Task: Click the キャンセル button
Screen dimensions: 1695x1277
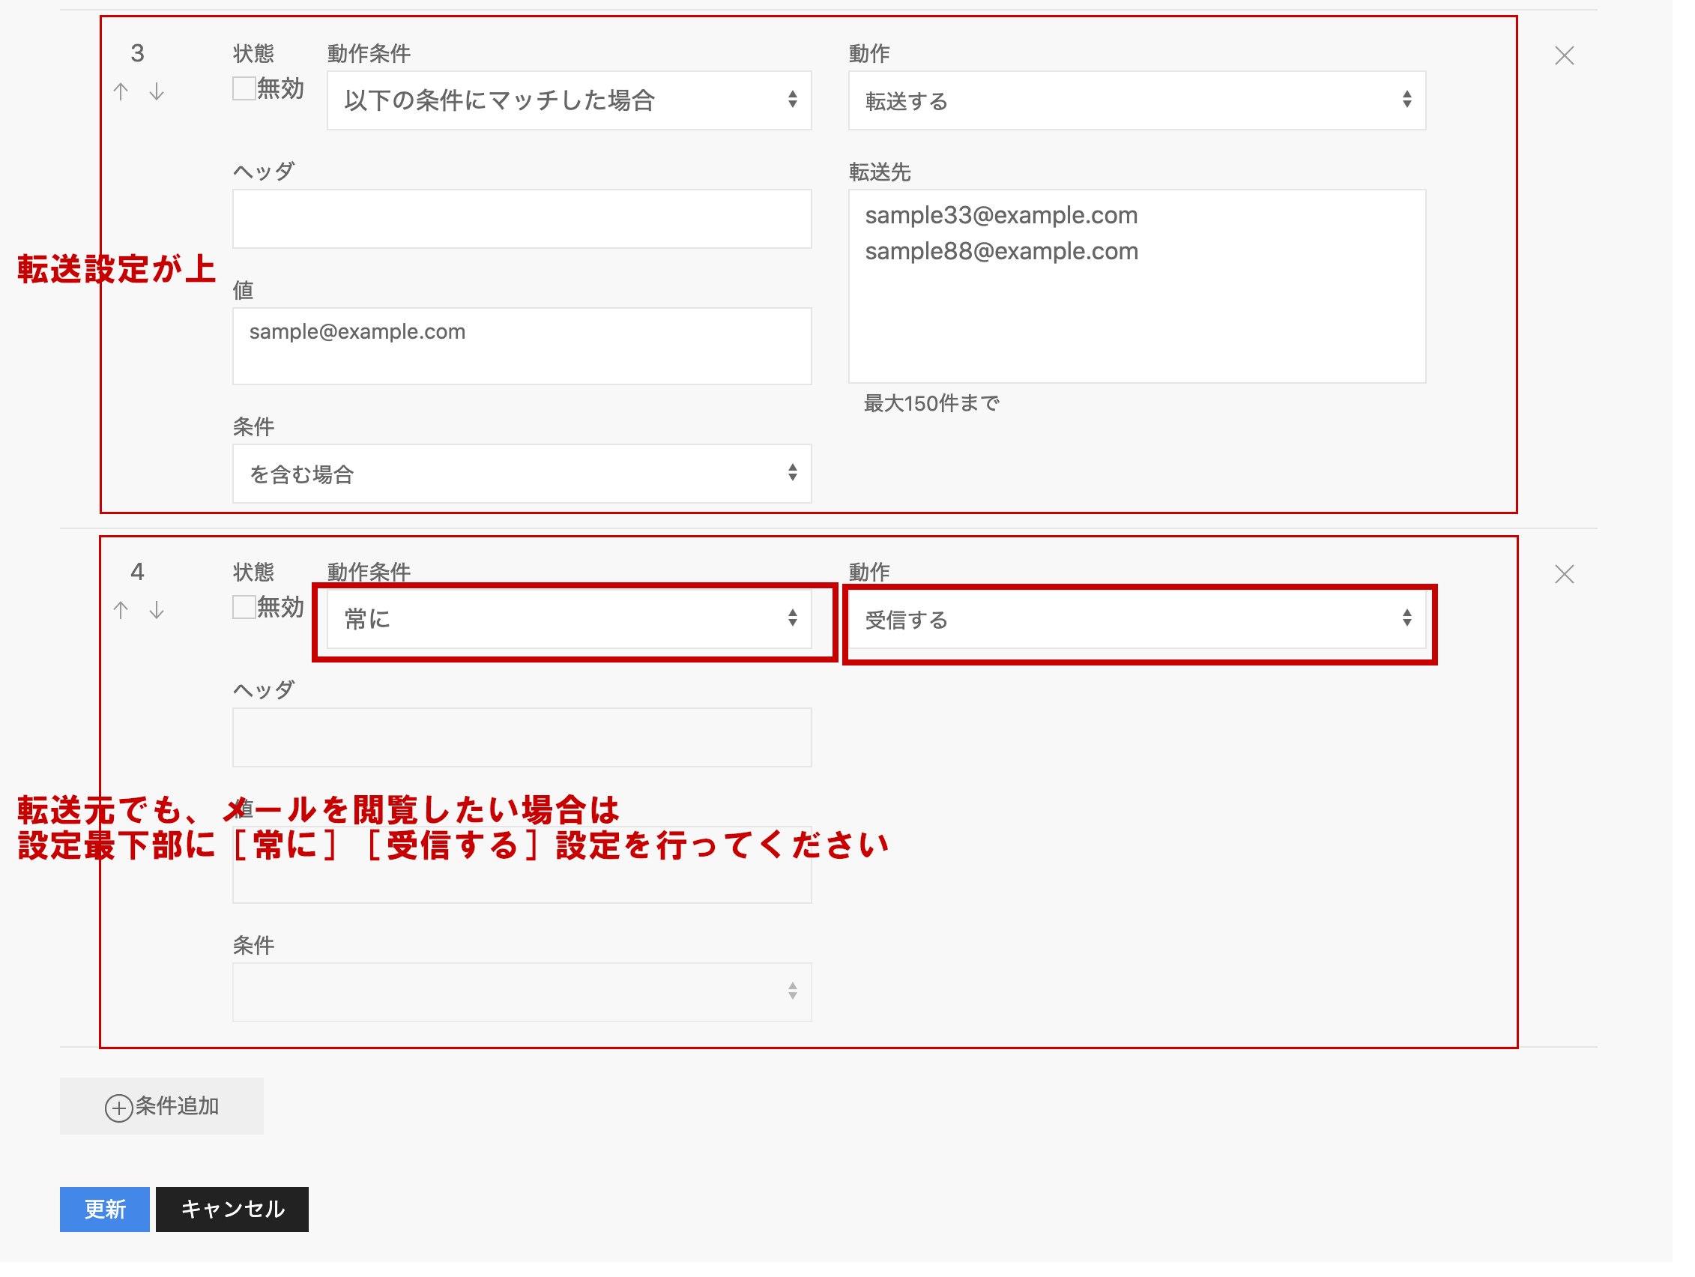Action: click(x=232, y=1210)
